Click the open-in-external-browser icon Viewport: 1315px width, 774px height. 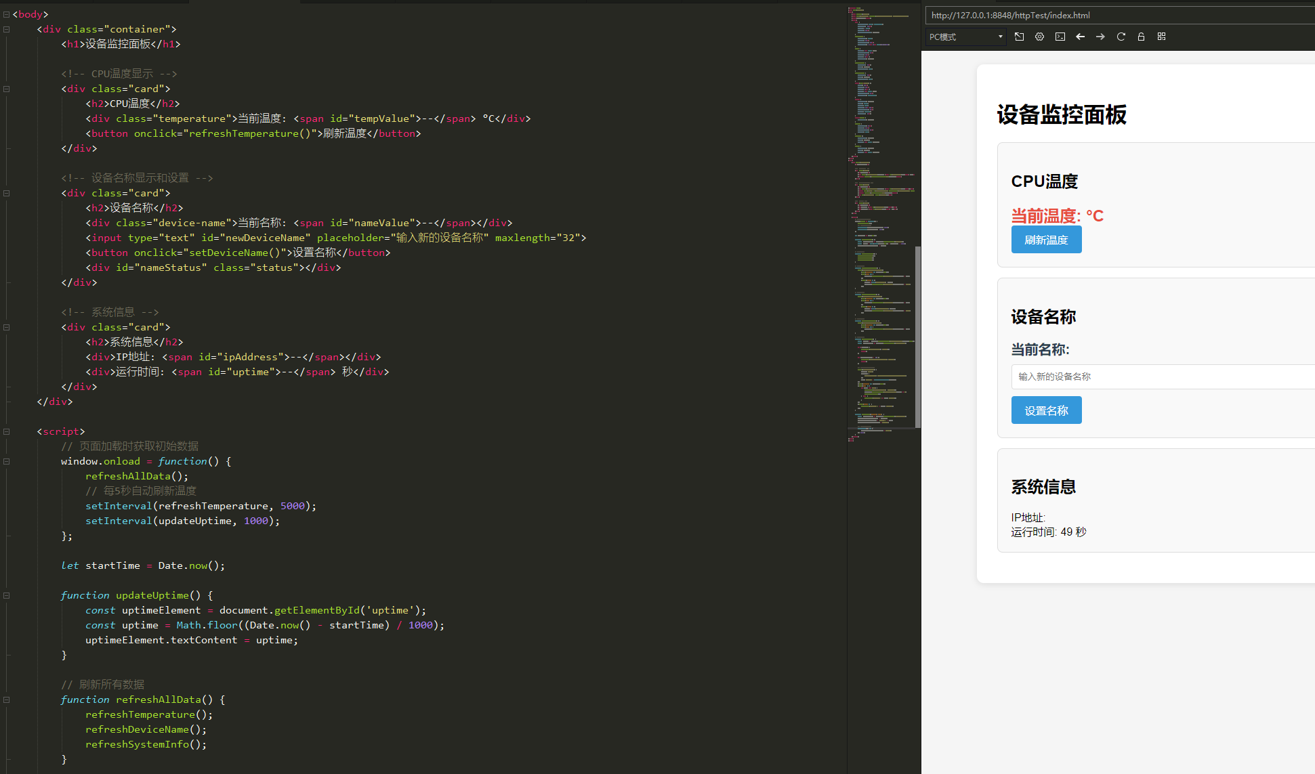(1019, 37)
